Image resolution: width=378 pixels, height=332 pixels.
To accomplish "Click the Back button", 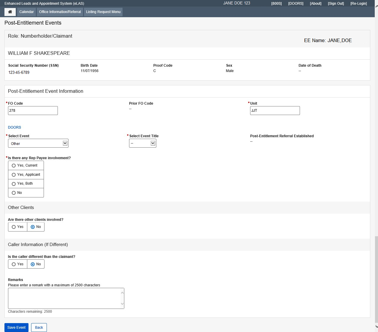I will (x=39, y=328).
